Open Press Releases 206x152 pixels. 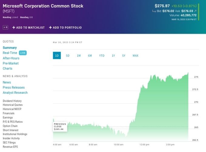pos(14,87)
